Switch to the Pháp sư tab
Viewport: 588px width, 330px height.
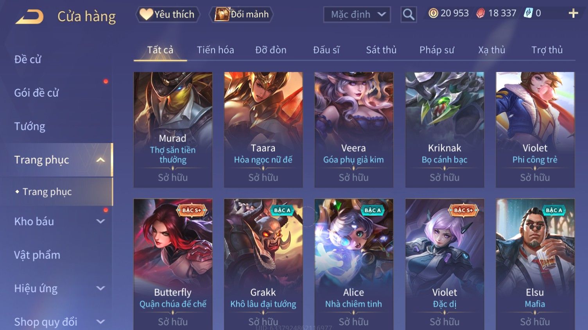coord(437,50)
